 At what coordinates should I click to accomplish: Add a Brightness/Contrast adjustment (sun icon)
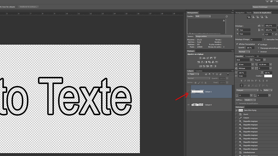(x=200, y=58)
